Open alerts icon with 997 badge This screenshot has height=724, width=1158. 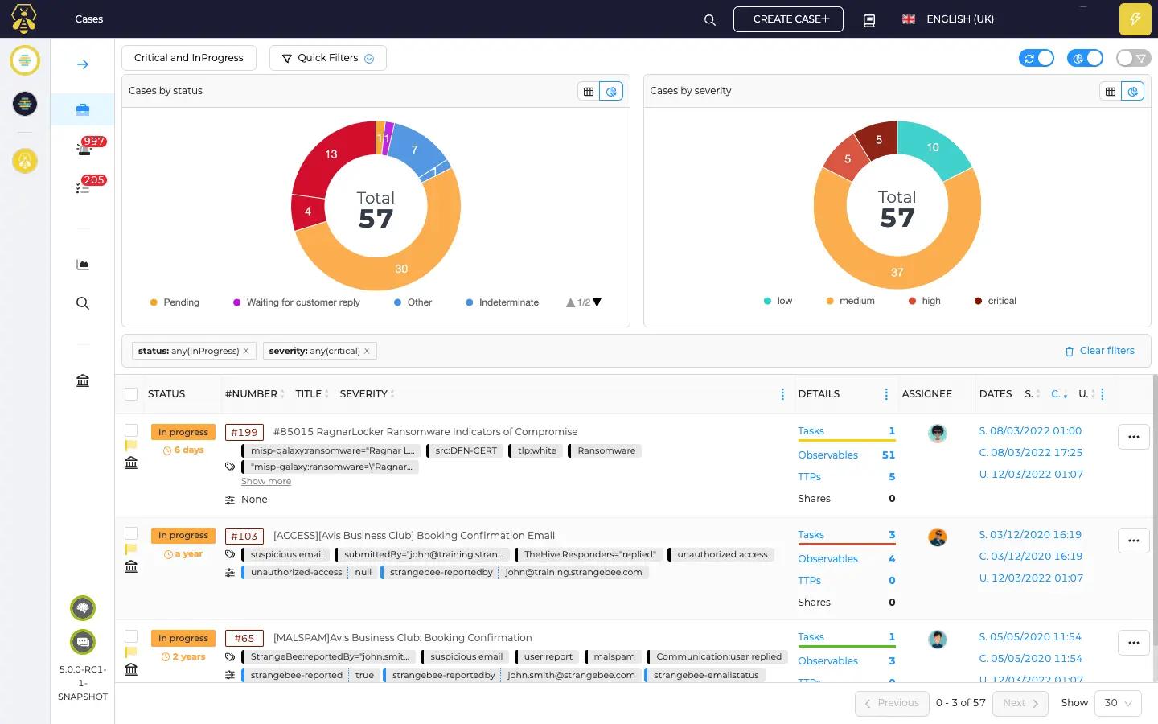(x=84, y=148)
